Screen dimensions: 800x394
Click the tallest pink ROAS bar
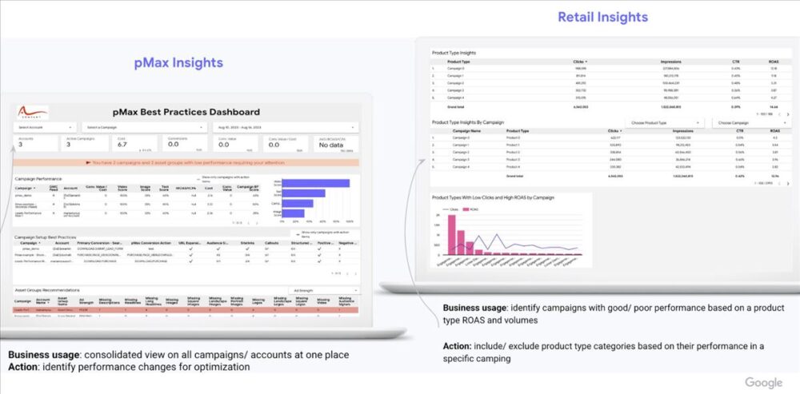click(451, 234)
